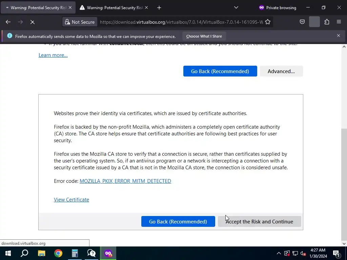Dismiss the Mozilla data notification bar
The width and height of the screenshot is (347, 260).
coord(339,36)
